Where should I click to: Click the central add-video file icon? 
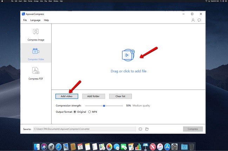point(128,55)
